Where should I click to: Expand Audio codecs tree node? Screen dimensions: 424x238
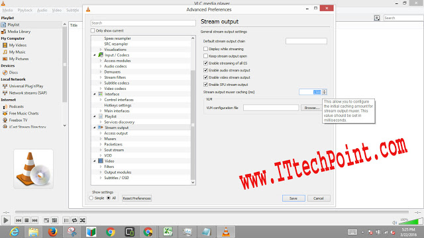(101, 66)
